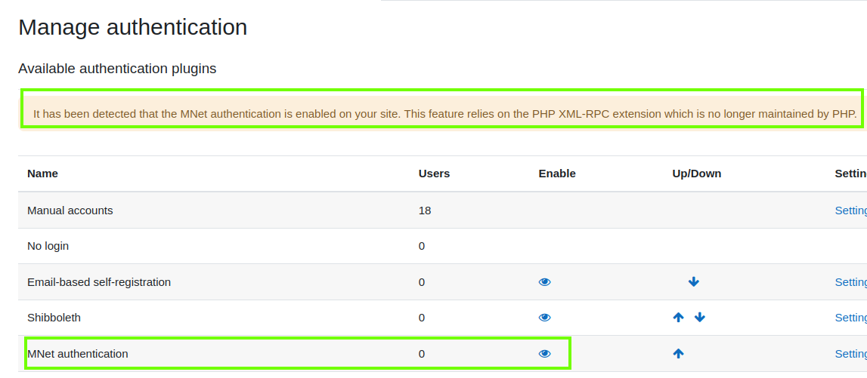Select the No login row name
867x378 pixels.
(x=48, y=246)
